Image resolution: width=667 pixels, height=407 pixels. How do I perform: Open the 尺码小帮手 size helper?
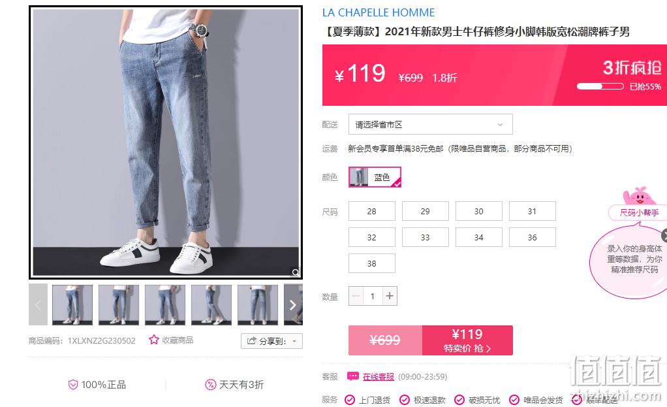(638, 212)
